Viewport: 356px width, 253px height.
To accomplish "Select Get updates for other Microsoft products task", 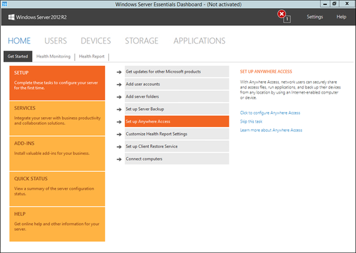I will tap(177, 71).
